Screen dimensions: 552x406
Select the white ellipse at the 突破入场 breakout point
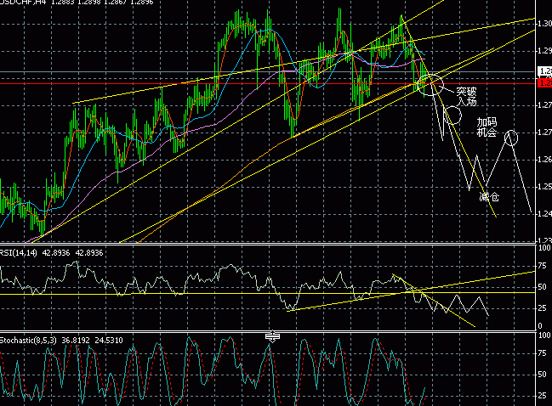pyautogui.click(x=430, y=85)
